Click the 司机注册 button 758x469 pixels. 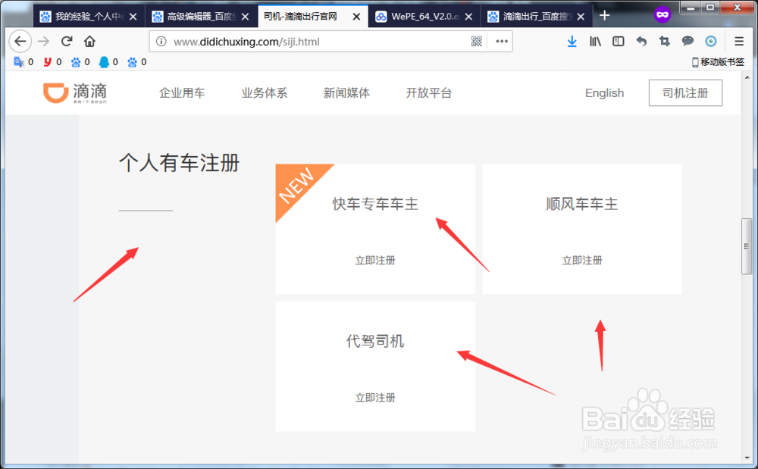coord(685,92)
